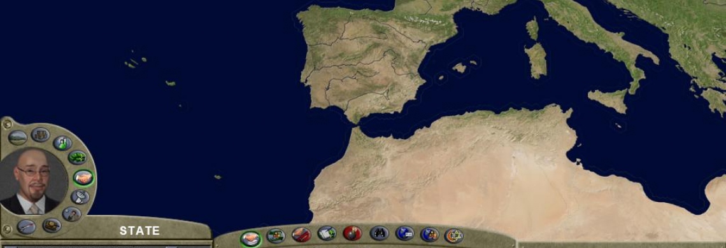Open the globe with people button
The image size is (726, 248).
pos(430,235)
